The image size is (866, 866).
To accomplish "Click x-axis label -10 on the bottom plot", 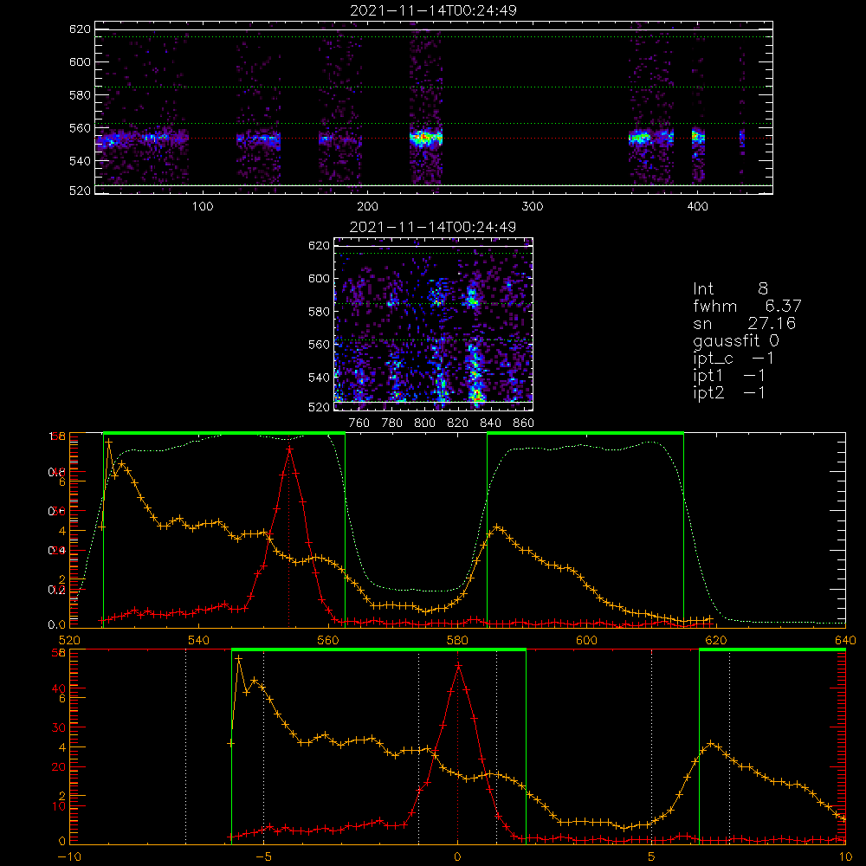I will pyautogui.click(x=69, y=856).
